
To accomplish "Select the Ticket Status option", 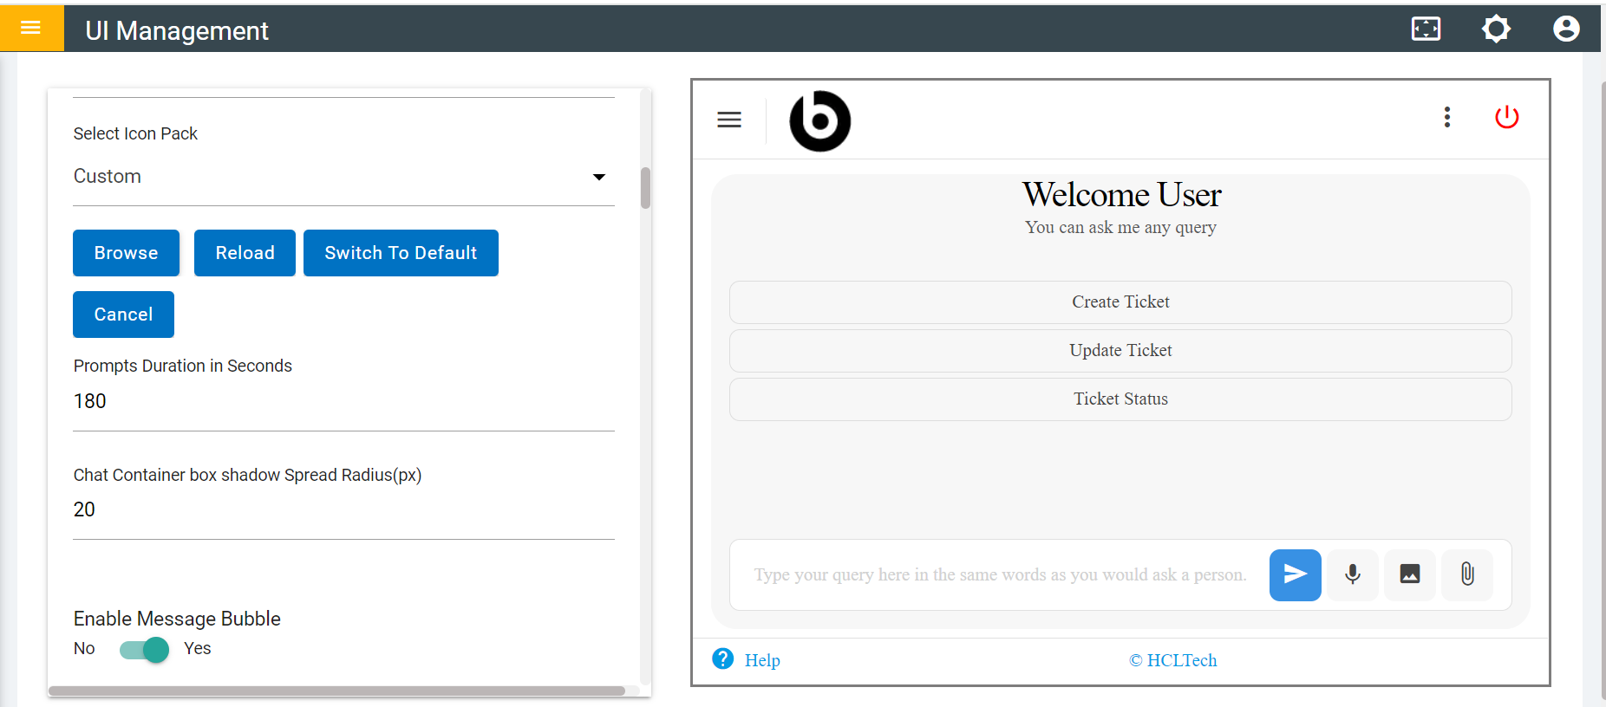I will pyautogui.click(x=1120, y=399).
